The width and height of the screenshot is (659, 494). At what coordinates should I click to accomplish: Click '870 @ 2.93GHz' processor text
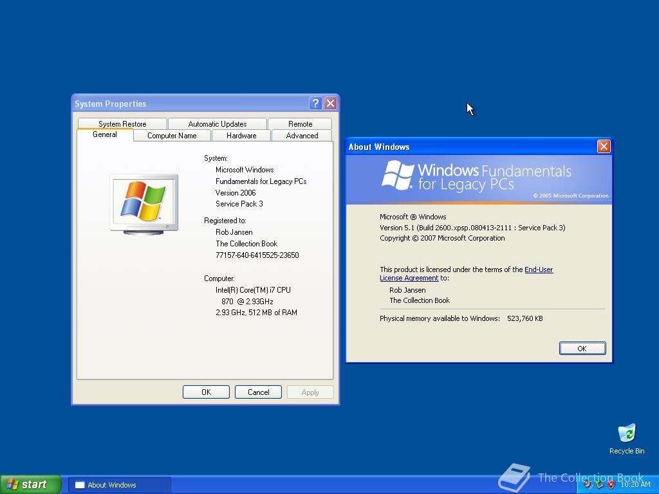247,302
